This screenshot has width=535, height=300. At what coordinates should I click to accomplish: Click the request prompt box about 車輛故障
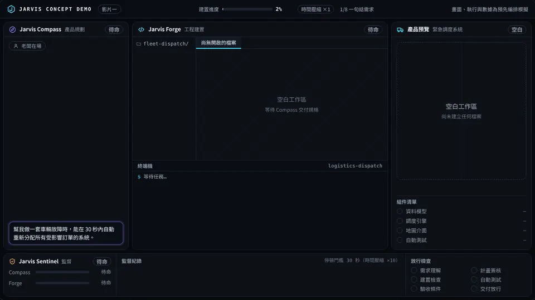pyautogui.click(x=66, y=233)
